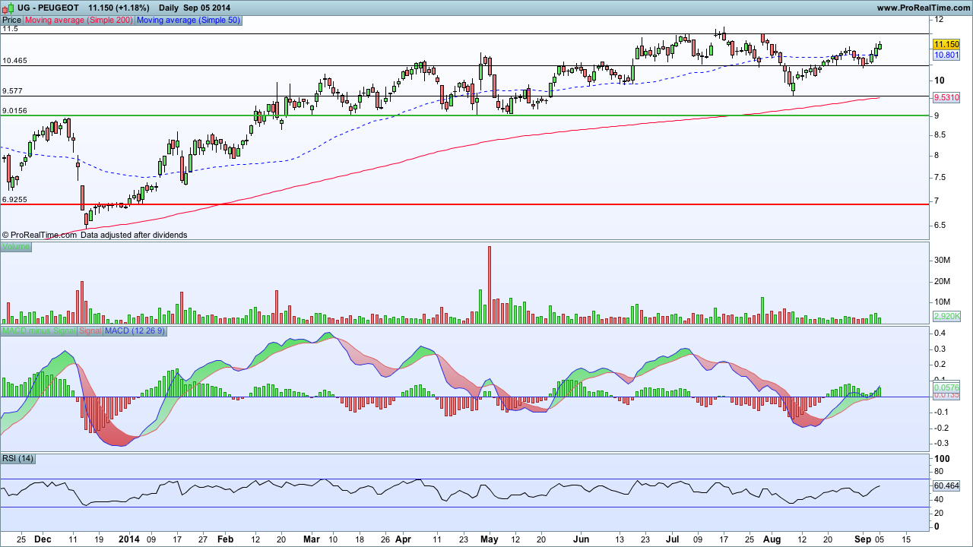This screenshot has height=547, width=973.
Task: Click the "11.5" resistance level label
Action: point(10,29)
